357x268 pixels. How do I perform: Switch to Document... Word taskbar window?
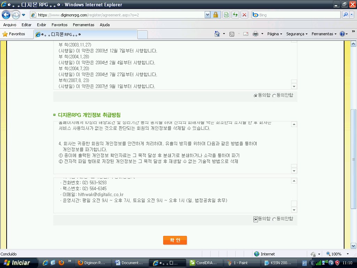130,263
